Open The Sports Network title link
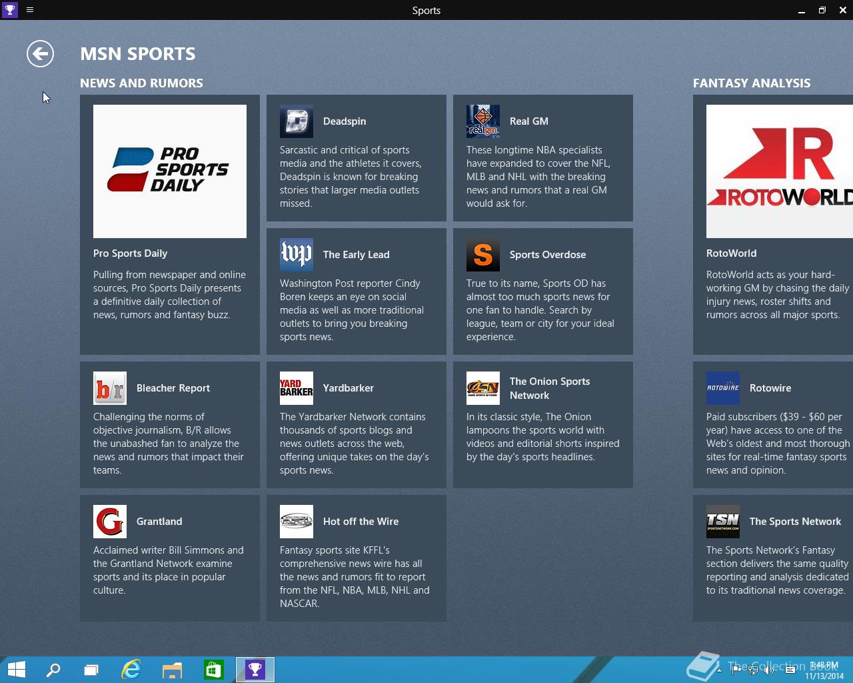Screen dimensions: 853x683 pos(795,522)
